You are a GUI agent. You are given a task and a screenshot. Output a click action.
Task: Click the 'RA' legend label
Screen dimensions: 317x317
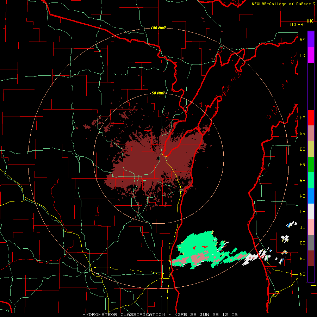click(x=302, y=181)
